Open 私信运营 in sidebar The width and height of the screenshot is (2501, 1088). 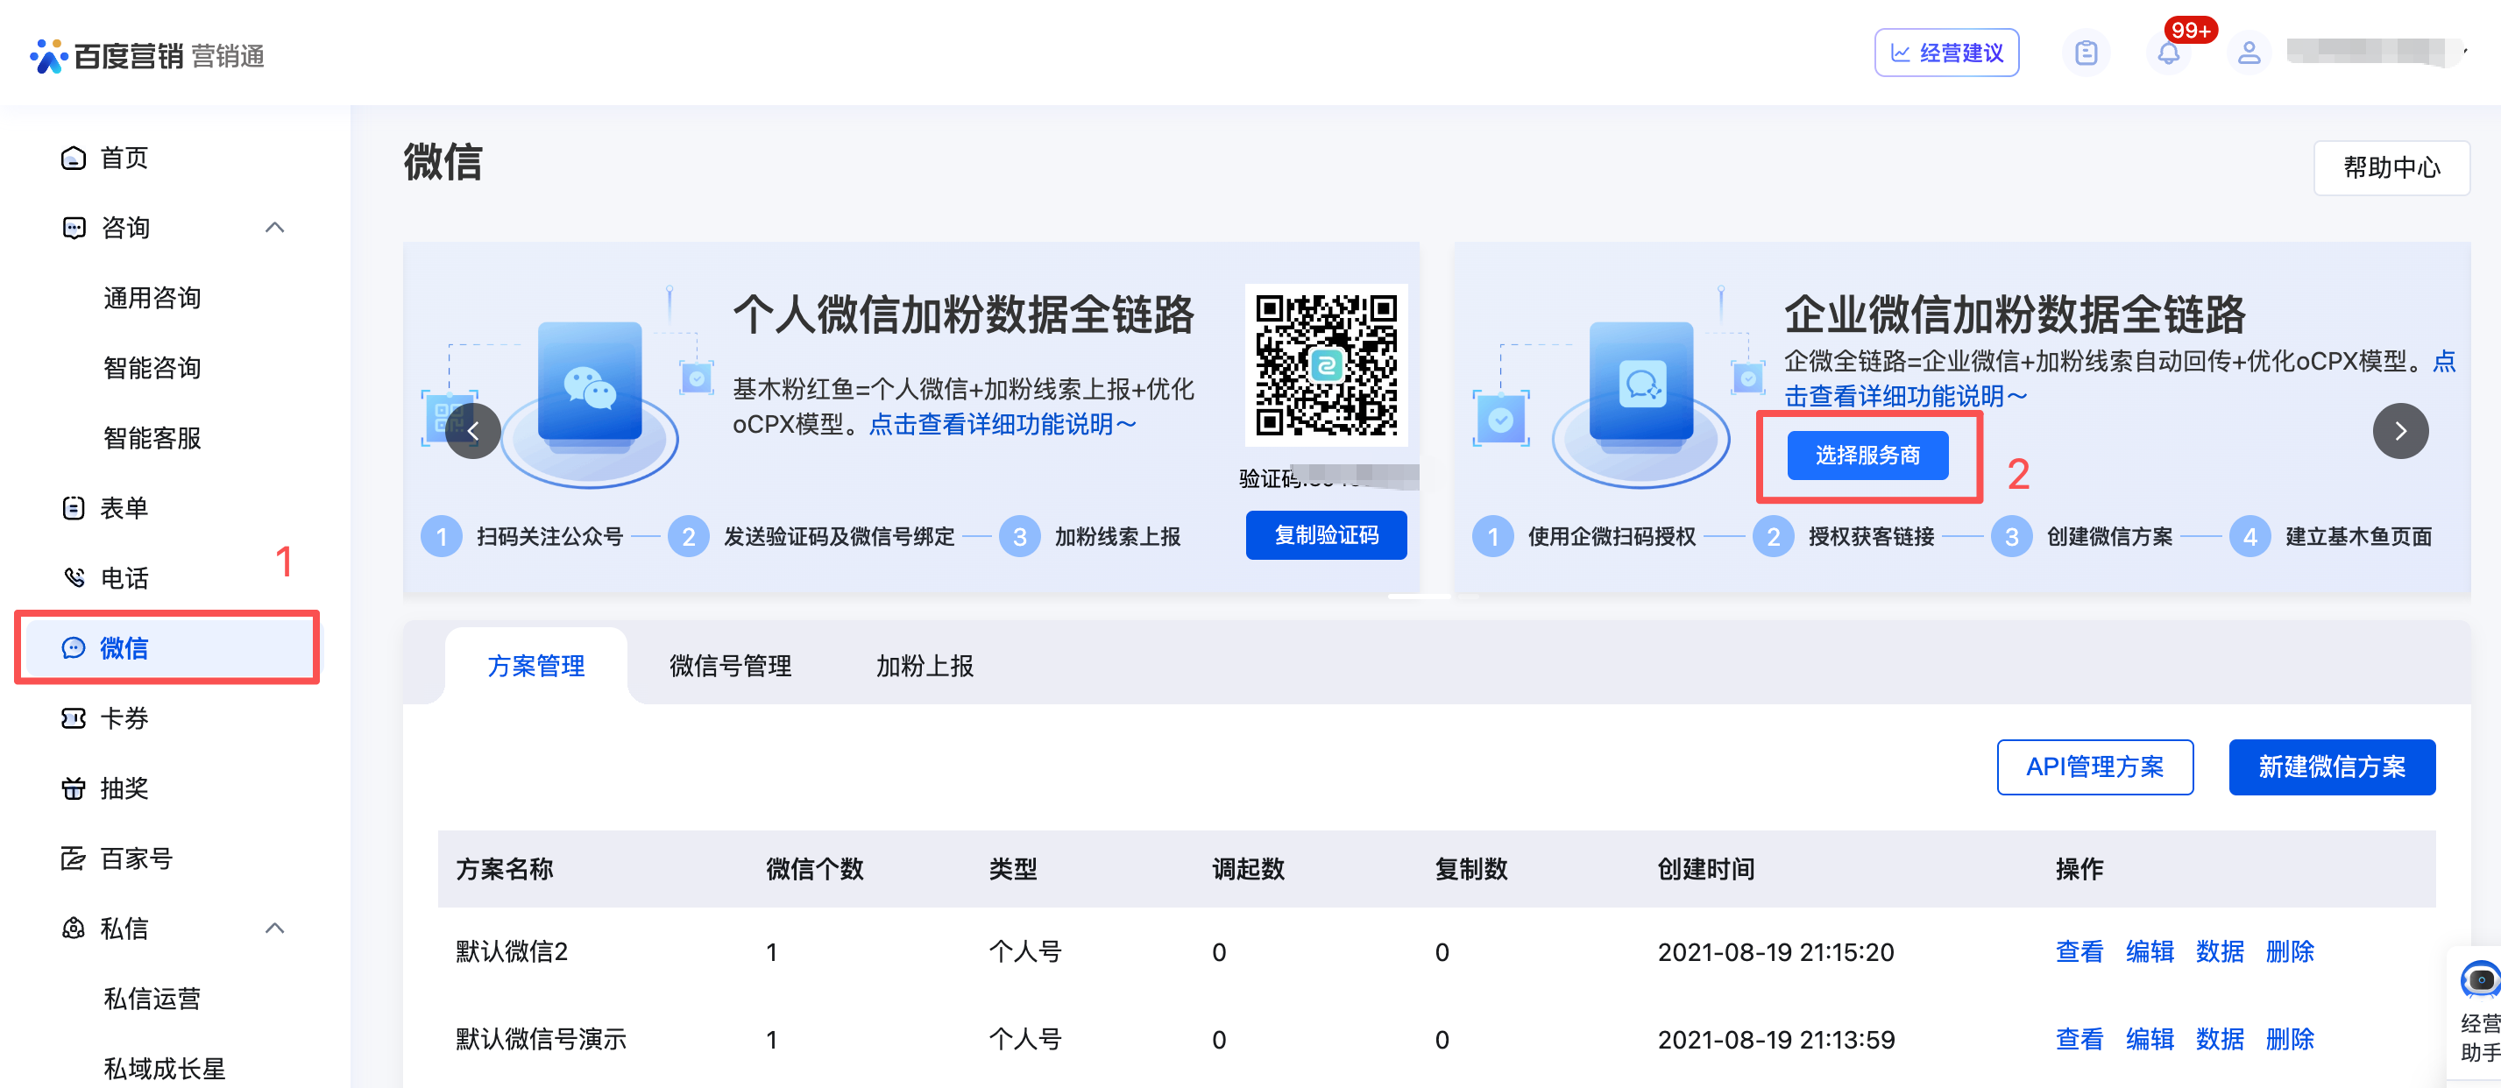click(152, 999)
